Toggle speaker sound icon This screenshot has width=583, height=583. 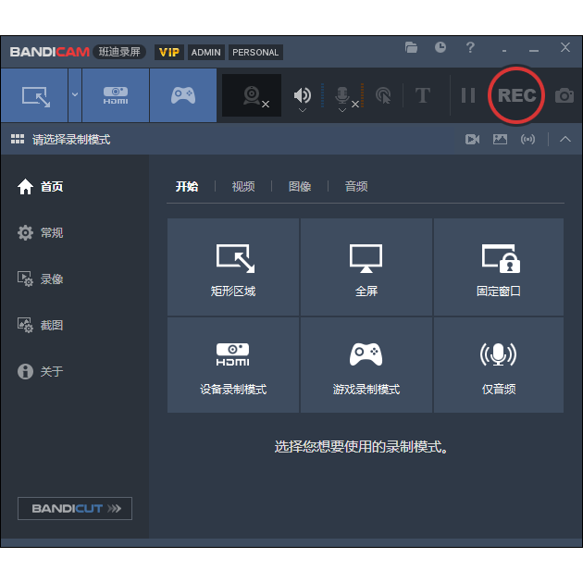coord(303,94)
